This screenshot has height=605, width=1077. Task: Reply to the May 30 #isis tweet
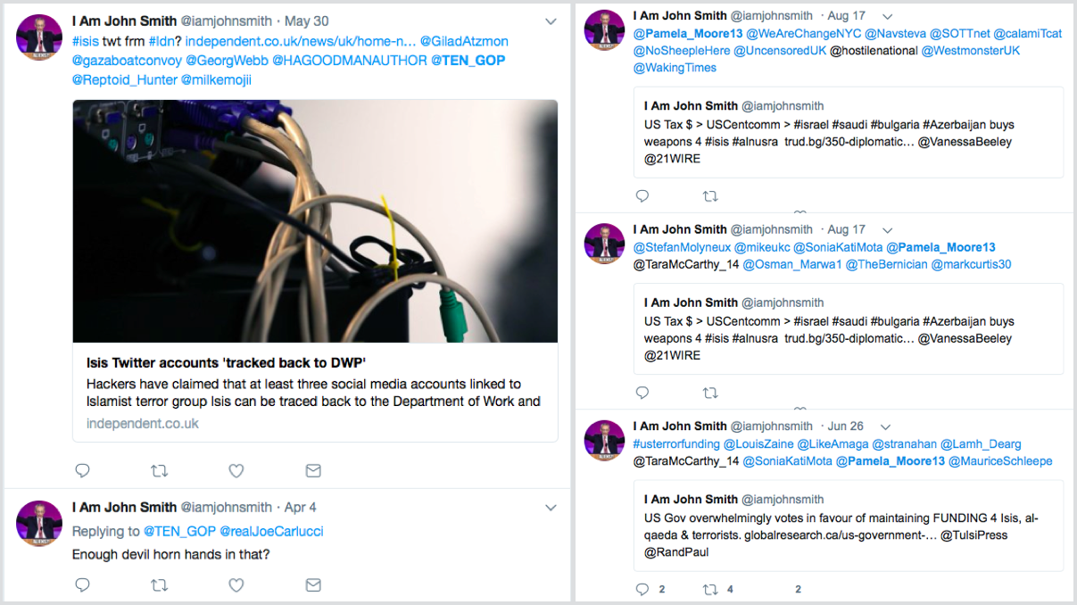pos(82,469)
